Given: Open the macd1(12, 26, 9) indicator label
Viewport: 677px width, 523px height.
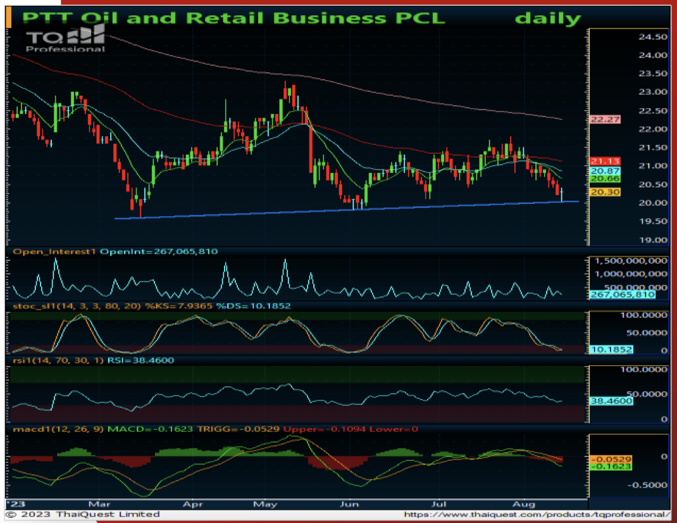Looking at the screenshot, I should (58, 429).
